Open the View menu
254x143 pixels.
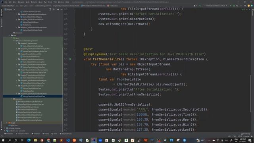click(x=15, y=2)
